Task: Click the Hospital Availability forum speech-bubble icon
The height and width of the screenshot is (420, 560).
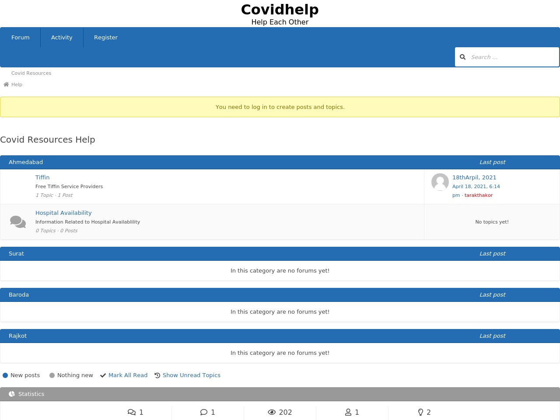Action: point(18,222)
